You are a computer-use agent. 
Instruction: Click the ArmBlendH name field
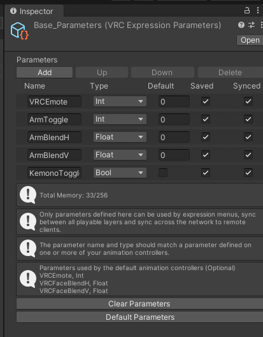coord(54,137)
